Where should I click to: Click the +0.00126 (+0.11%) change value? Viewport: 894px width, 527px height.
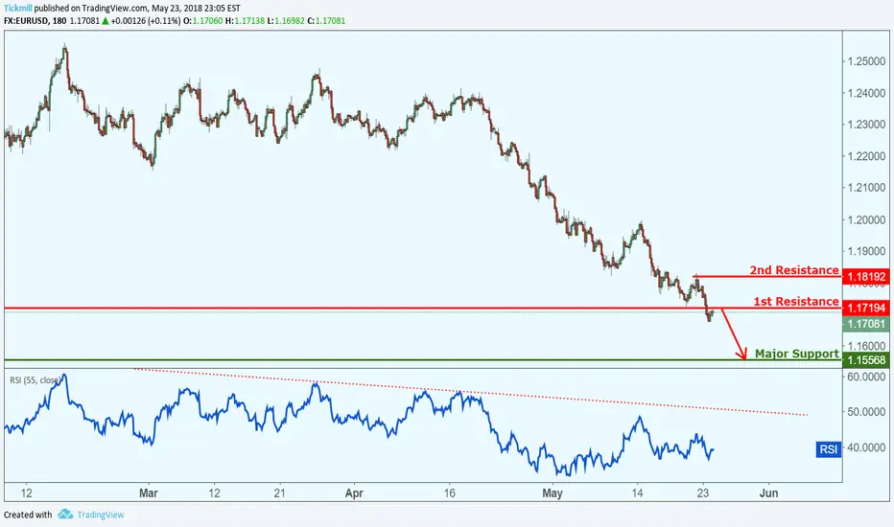coord(146,20)
